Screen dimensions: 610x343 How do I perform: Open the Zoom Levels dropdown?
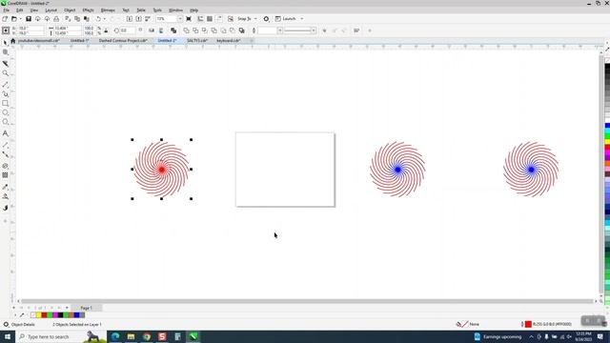[x=180, y=19]
